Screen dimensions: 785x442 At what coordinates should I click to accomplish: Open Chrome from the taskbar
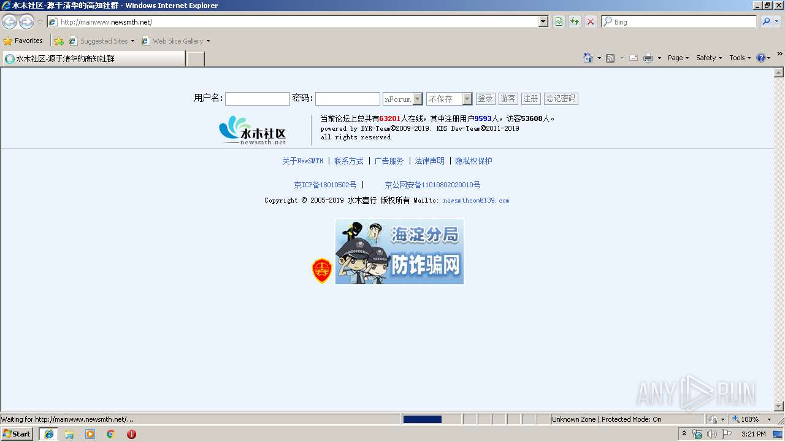coord(111,434)
